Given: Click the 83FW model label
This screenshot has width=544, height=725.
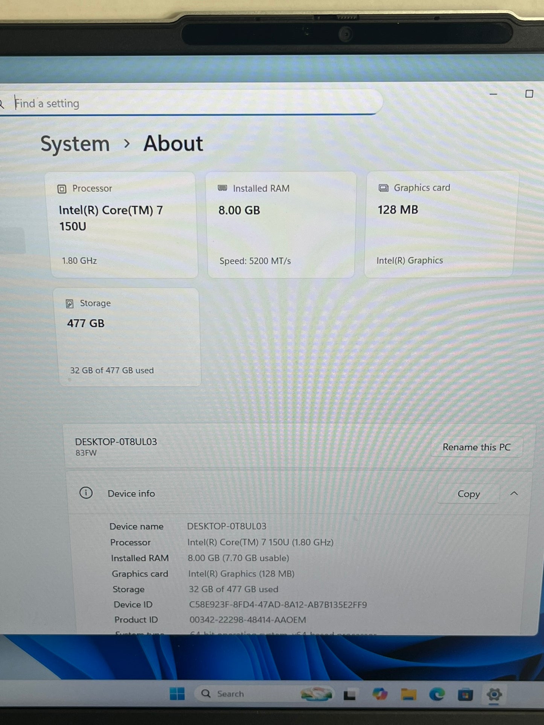Looking at the screenshot, I should (86, 453).
